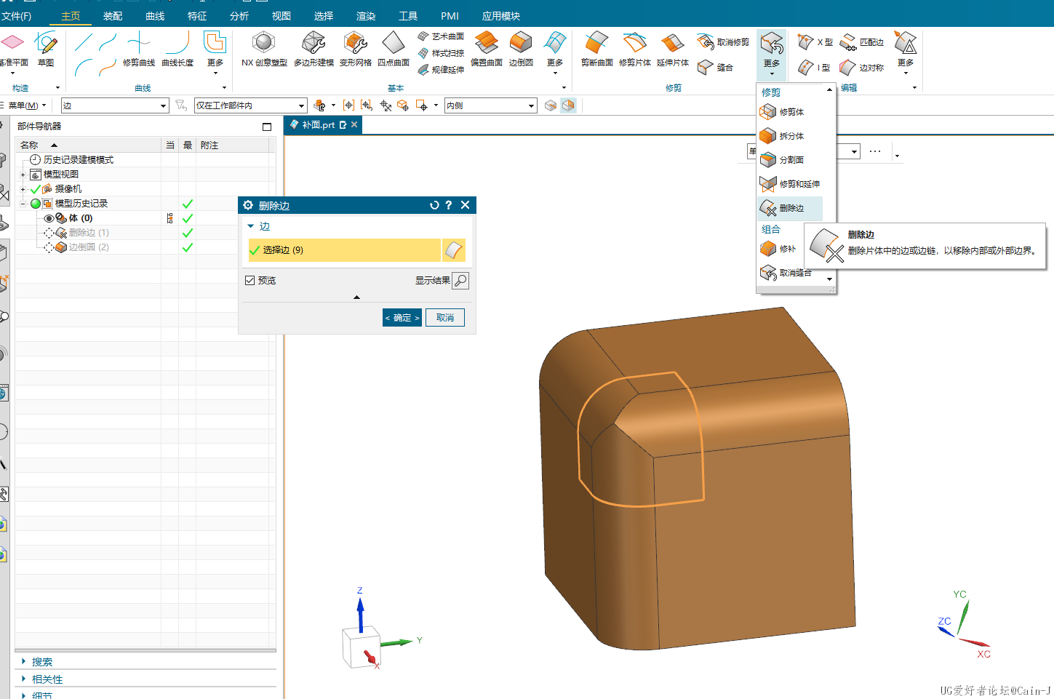
Task: Toggle visibility of 体 (0) node
Action: tap(49, 218)
